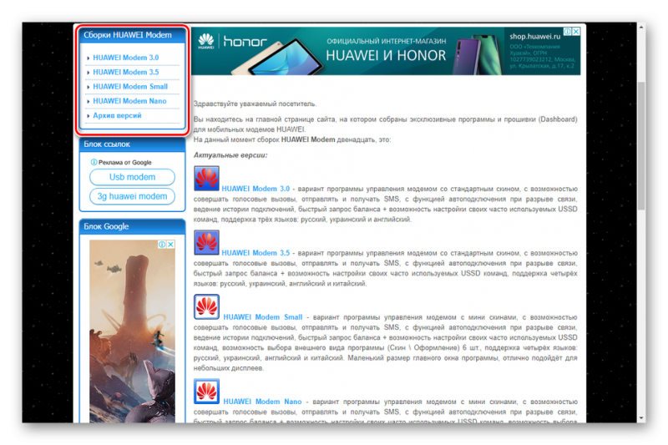Click the Актуальные версии heading
The width and height of the screenshot is (668, 445).
coord(230,155)
